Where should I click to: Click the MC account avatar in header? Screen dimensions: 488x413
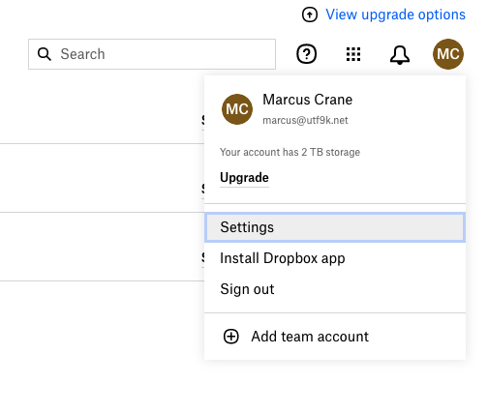448,54
